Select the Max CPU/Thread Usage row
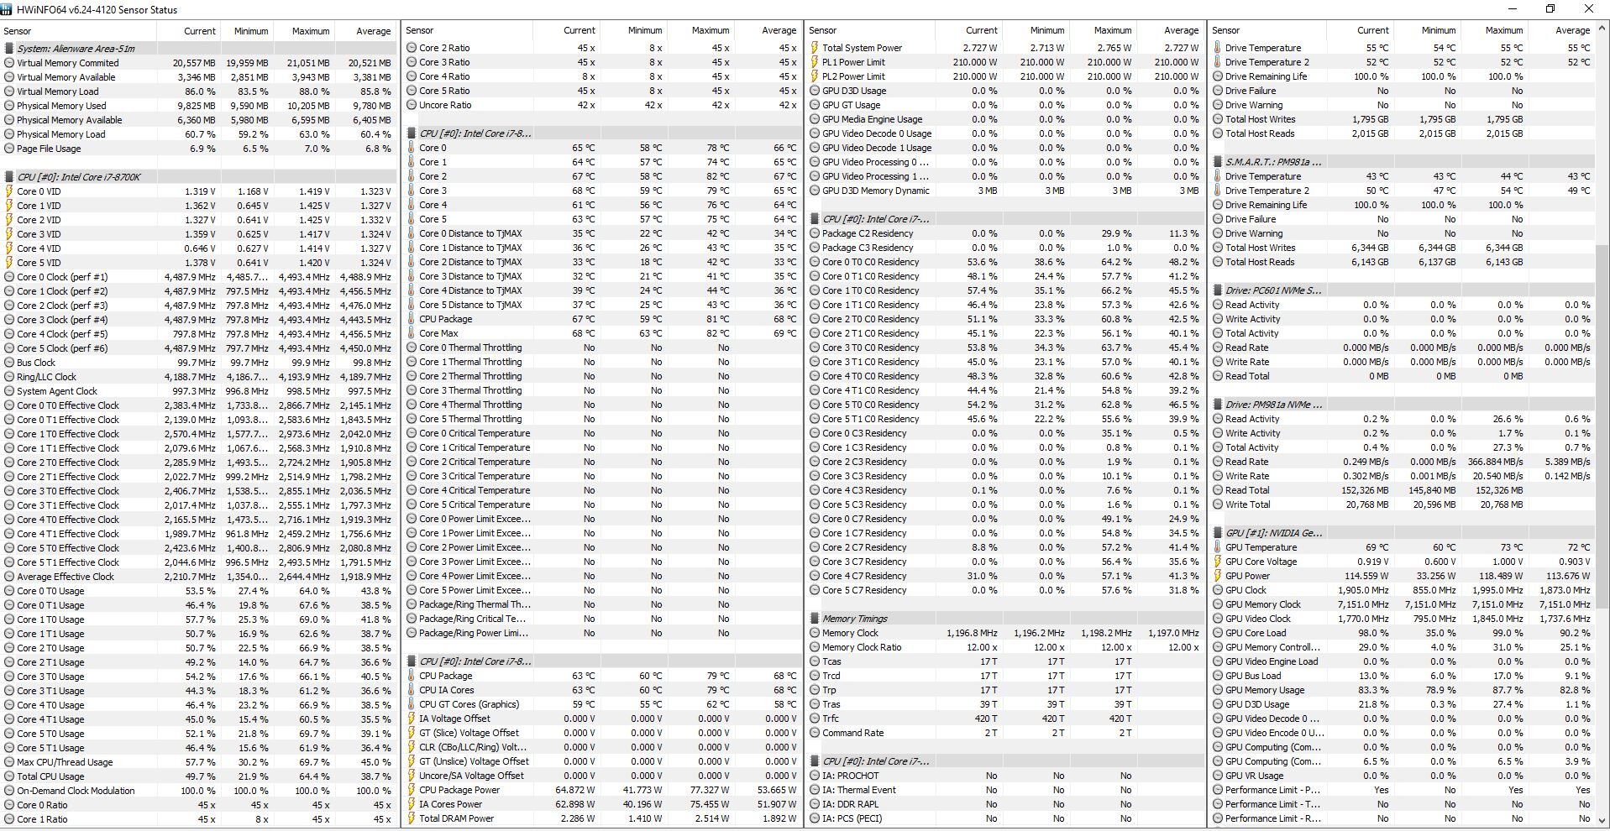Viewport: 1610px width, 831px height. pyautogui.click(x=199, y=762)
